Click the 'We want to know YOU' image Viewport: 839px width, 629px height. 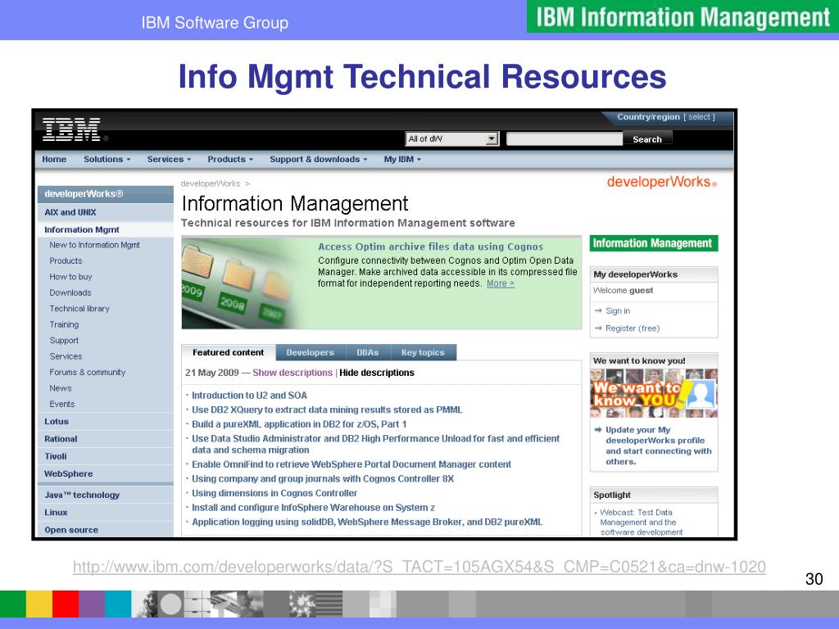653,393
